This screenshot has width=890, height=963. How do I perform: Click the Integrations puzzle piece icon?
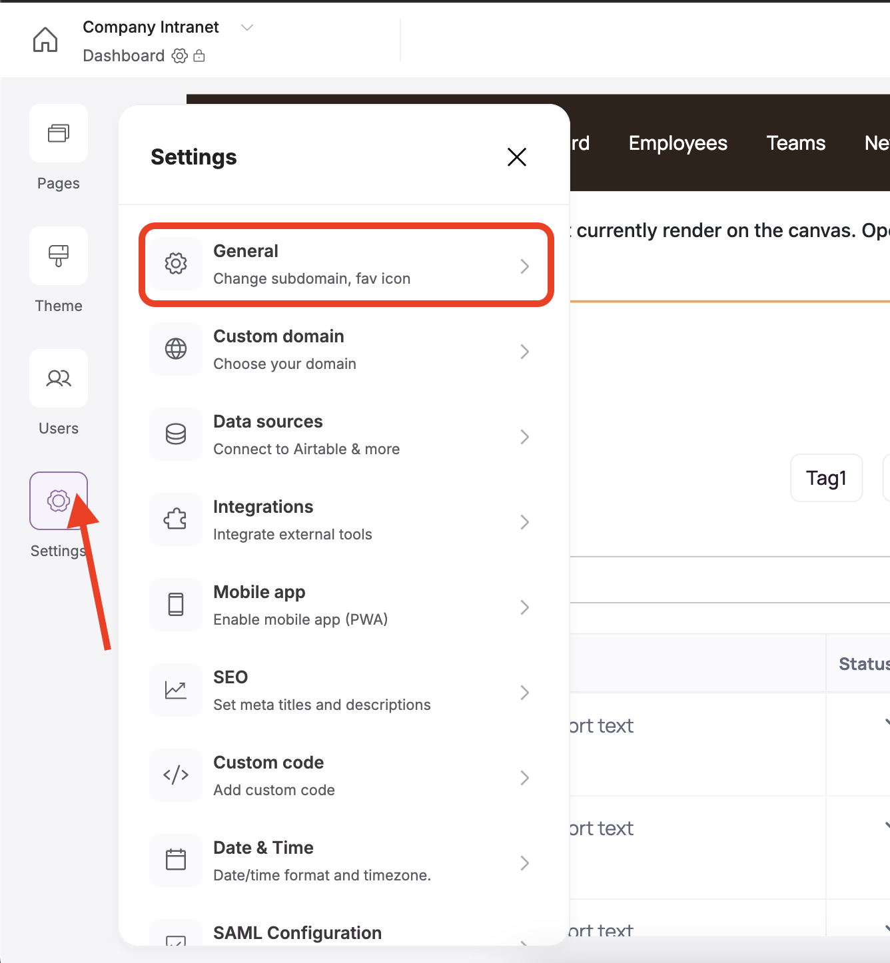[x=176, y=519]
